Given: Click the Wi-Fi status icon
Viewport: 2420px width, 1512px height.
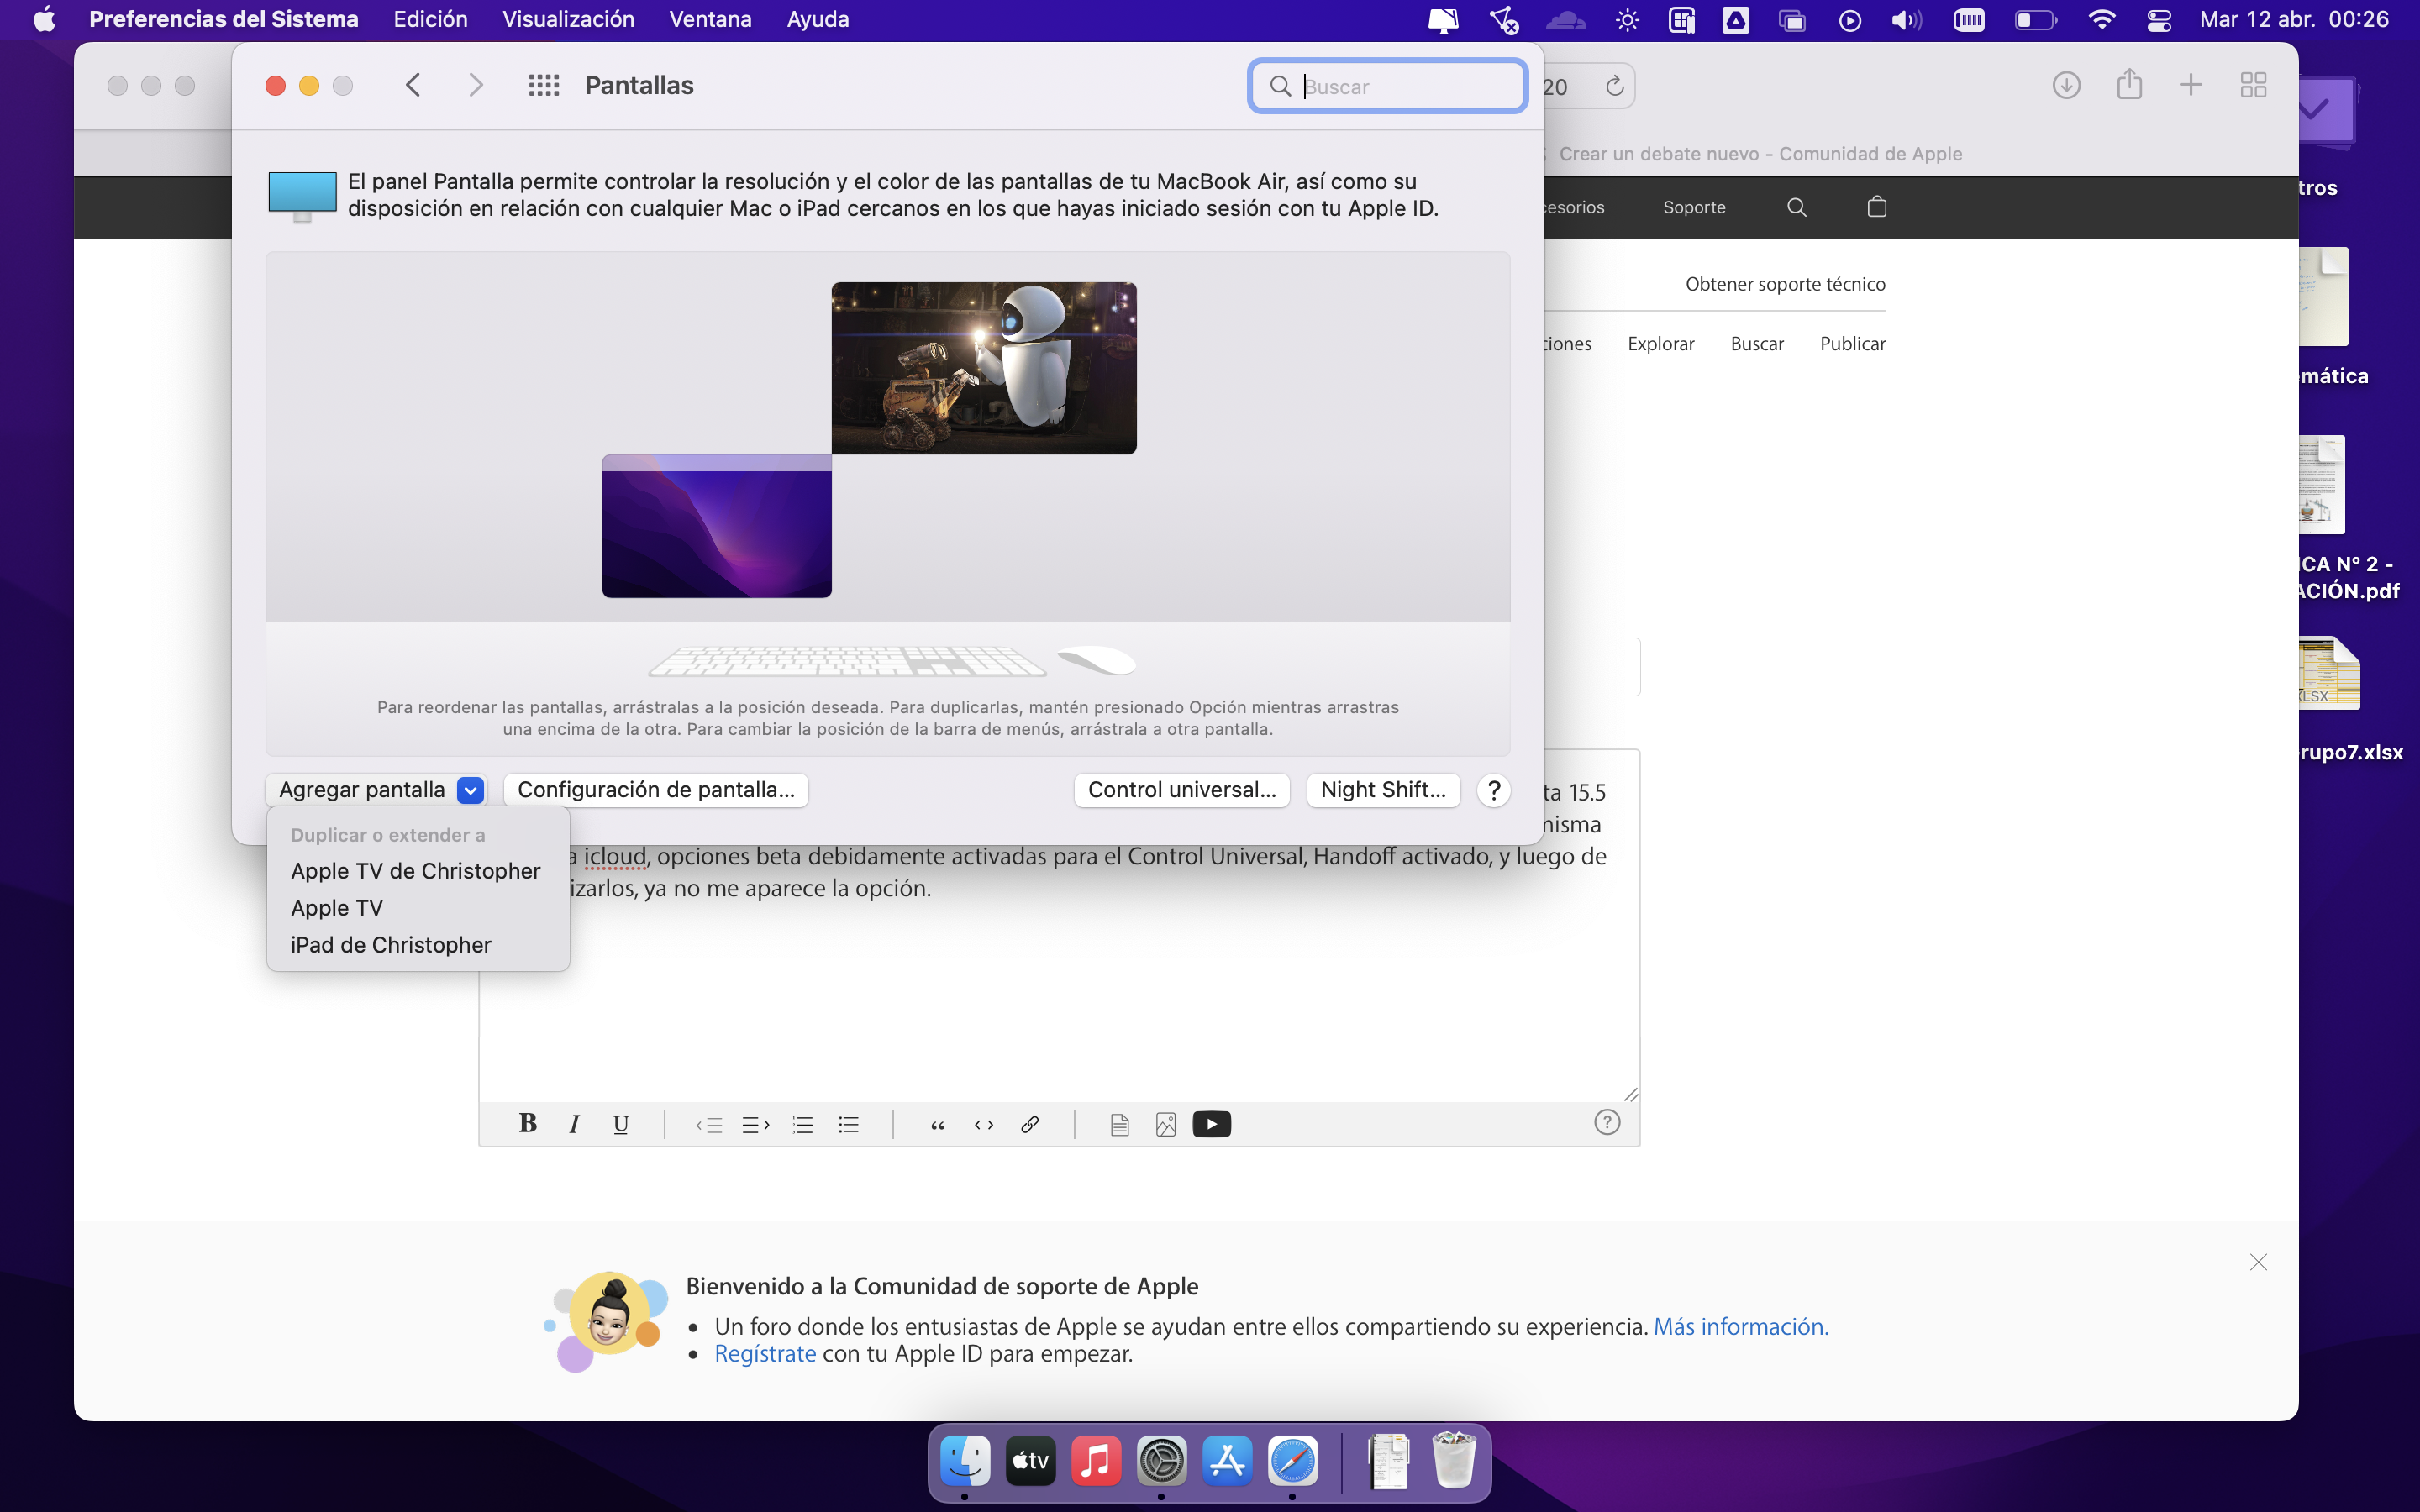Looking at the screenshot, I should [x=2101, y=20].
